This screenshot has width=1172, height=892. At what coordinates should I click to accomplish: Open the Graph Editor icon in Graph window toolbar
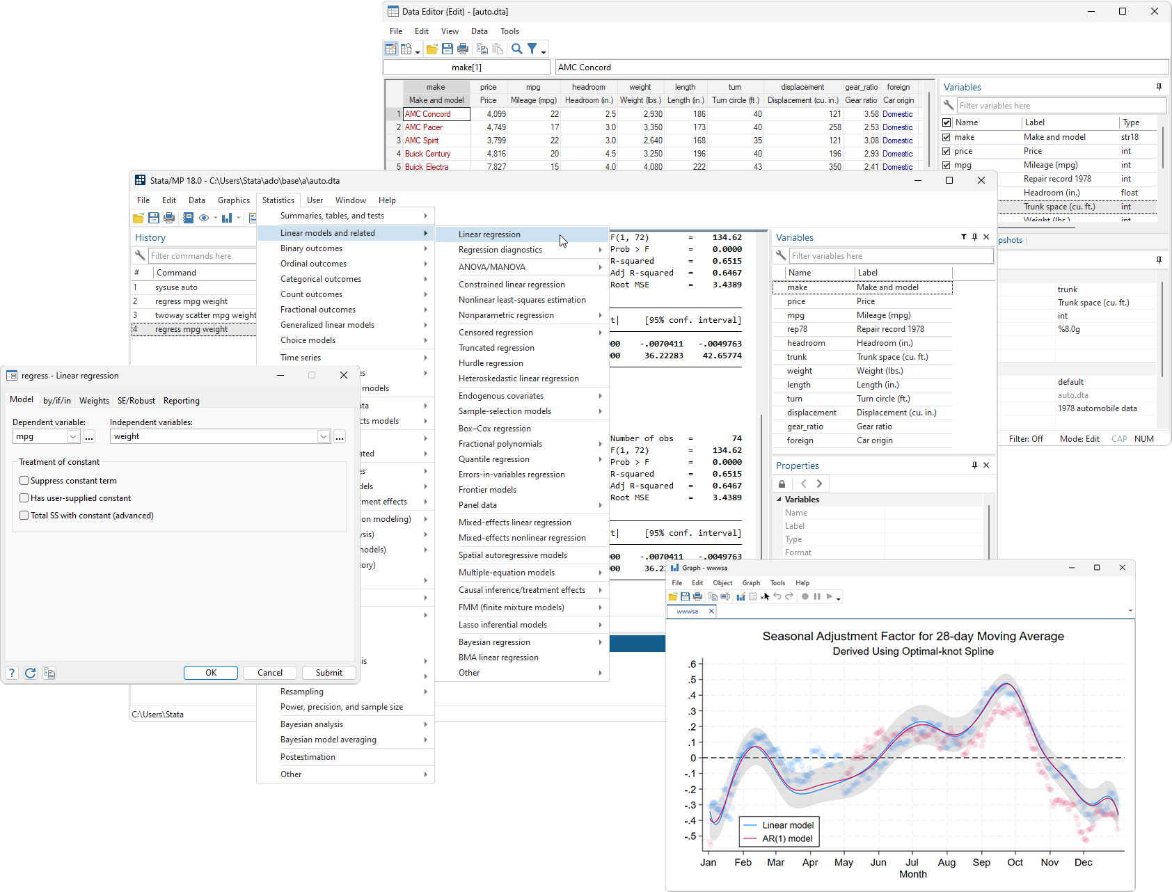click(x=741, y=596)
